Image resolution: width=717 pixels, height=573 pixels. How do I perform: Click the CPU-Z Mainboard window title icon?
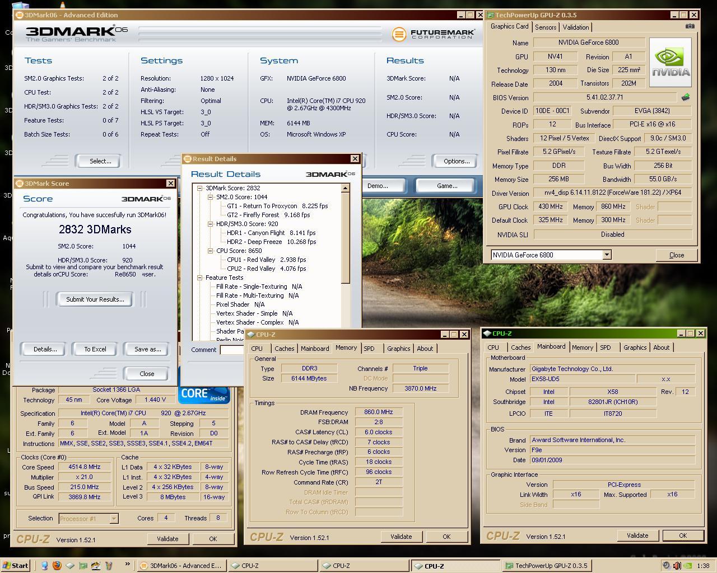pos(487,334)
